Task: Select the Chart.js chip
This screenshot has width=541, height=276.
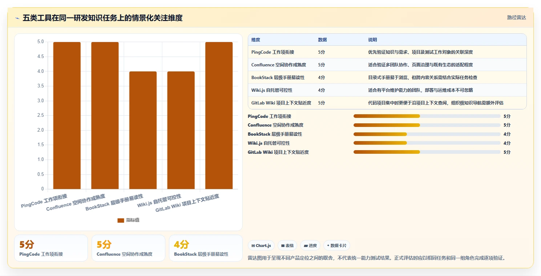Action: pos(261,246)
